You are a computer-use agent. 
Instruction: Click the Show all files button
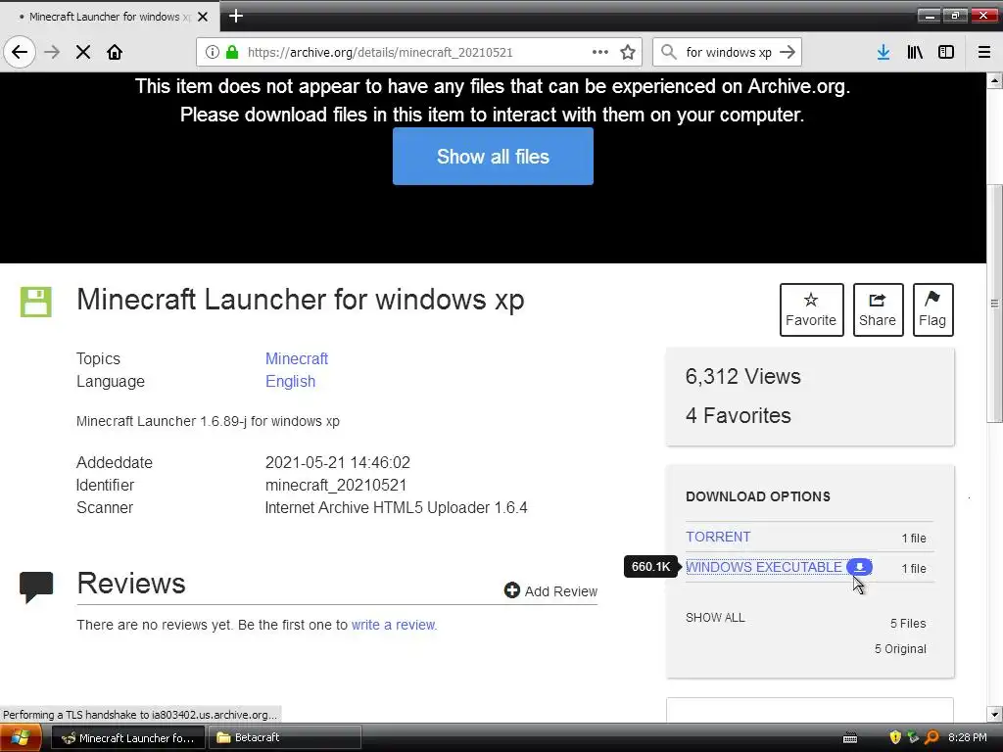pyautogui.click(x=493, y=156)
